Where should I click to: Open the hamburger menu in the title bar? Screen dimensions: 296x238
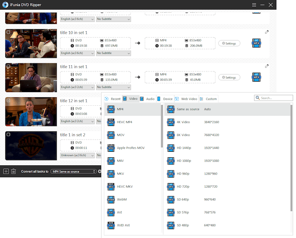(254, 5)
